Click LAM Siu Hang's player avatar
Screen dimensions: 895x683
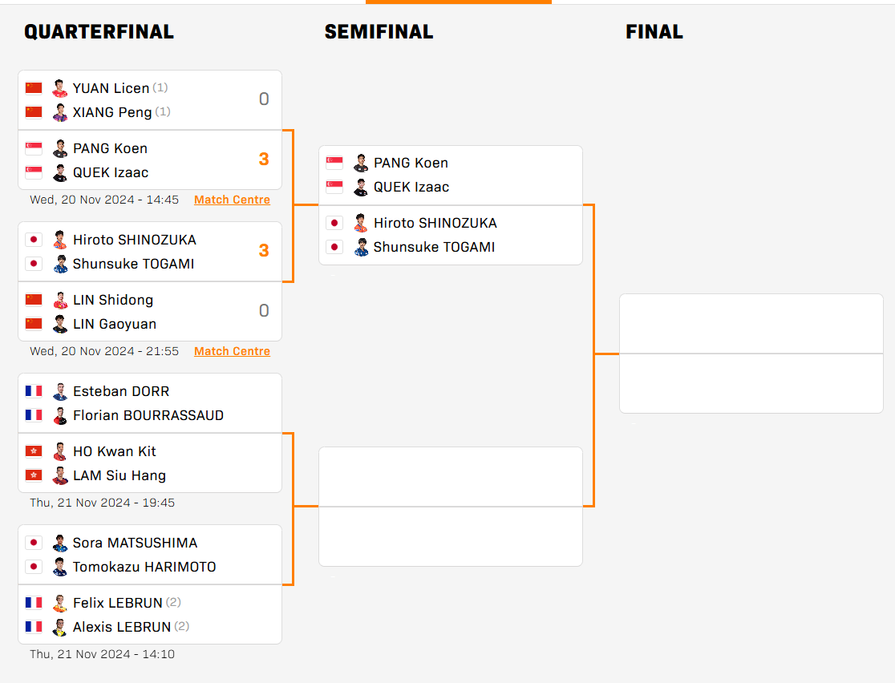(x=59, y=475)
